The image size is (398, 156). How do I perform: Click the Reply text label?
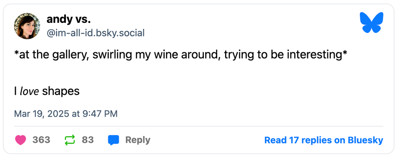coord(138,140)
